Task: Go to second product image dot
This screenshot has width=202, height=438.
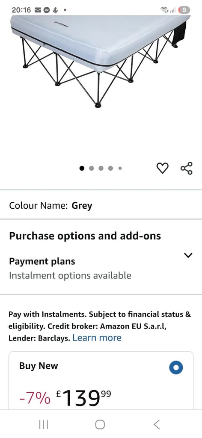Action: click(x=91, y=168)
